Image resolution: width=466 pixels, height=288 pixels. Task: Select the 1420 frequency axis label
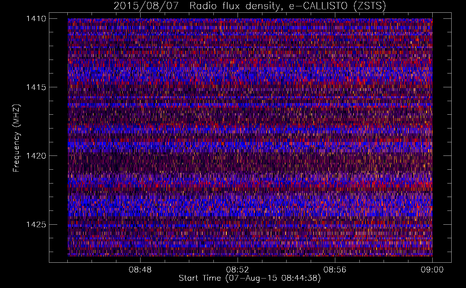click(36, 156)
